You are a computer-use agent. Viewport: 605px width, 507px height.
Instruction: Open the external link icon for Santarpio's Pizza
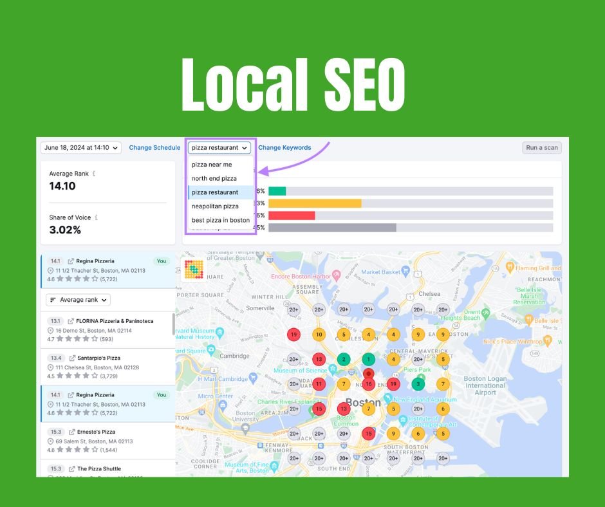(72, 358)
